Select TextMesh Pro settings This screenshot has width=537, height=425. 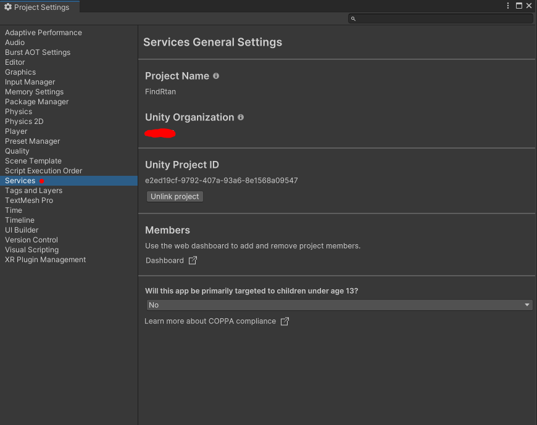[x=29, y=200]
